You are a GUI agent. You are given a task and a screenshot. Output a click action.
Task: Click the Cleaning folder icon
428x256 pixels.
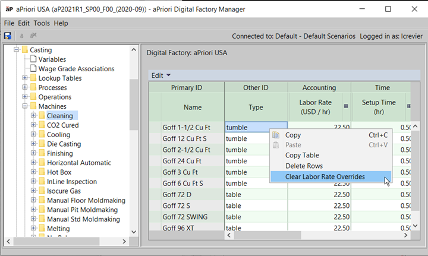(42, 115)
